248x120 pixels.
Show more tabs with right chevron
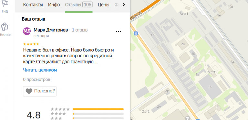(124, 5)
